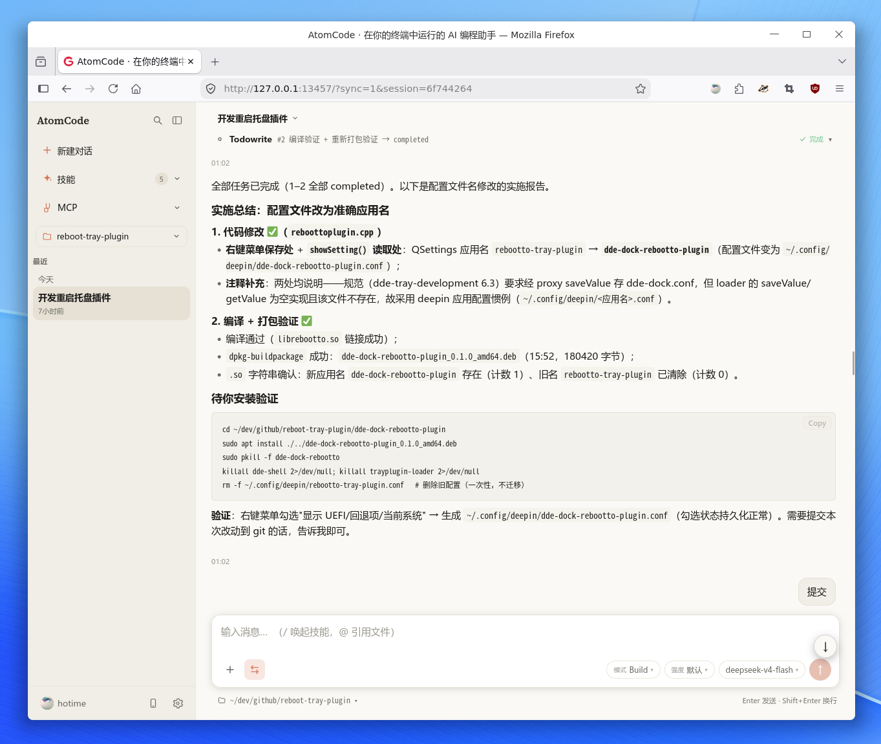Open the Firefox application hamburger menu
This screenshot has width=881, height=744.
[840, 89]
